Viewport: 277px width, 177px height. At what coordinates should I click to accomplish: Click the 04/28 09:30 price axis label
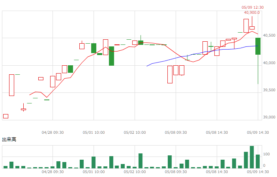coord(52,133)
